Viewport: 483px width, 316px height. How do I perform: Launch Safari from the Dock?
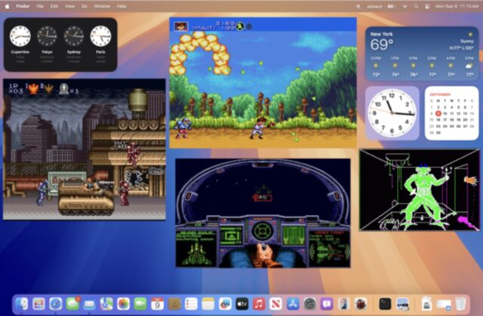(56, 303)
